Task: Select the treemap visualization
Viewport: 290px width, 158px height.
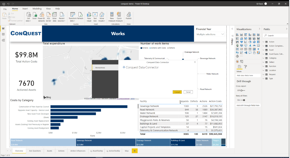Action: pos(258,42)
